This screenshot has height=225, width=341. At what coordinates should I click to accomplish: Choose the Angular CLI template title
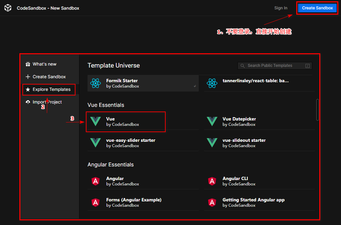235,178
